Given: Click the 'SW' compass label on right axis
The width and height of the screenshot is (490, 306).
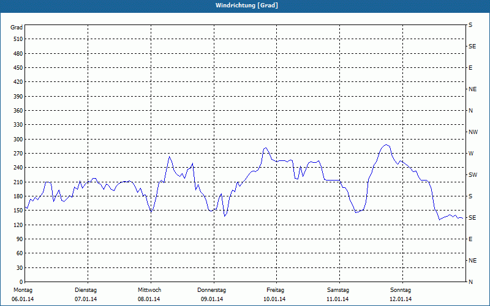Looking at the screenshot, I should (x=473, y=175).
